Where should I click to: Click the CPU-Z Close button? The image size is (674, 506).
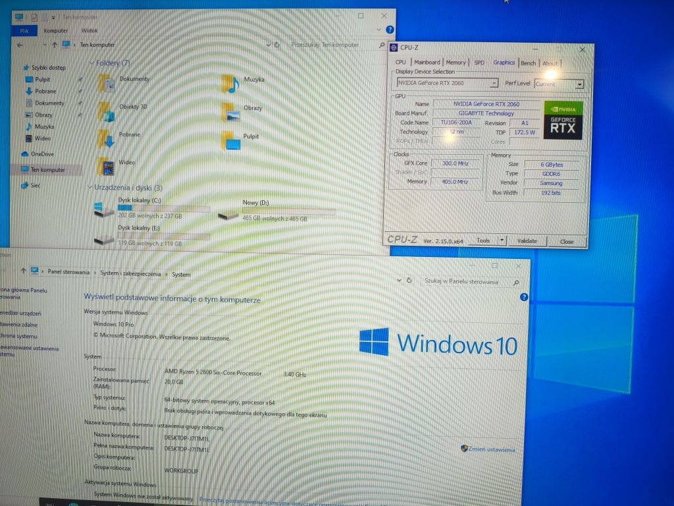567,241
